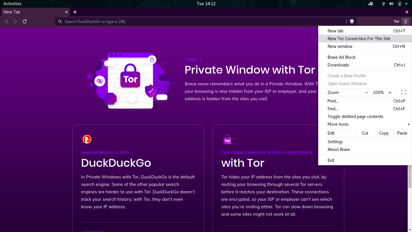Click the fullscreen icon beside Zoom controls
The height and width of the screenshot is (232, 412).
pos(403,92)
